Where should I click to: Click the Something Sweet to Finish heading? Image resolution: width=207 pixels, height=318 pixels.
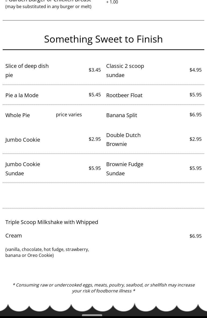point(103,39)
